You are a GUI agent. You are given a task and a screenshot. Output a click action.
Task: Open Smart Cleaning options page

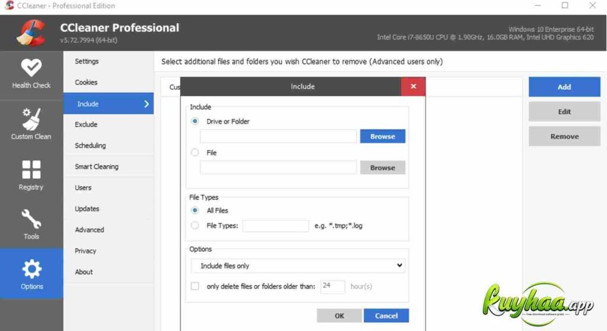coord(97,166)
